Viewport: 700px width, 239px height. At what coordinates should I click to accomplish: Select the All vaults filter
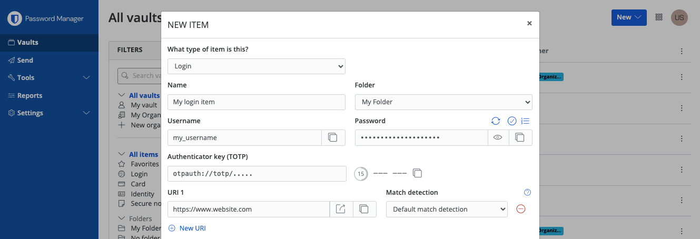[x=144, y=95]
